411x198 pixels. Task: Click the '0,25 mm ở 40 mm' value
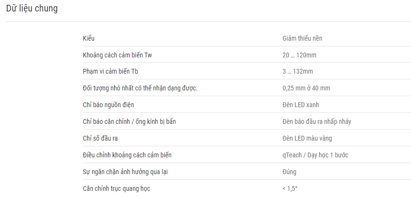coord(306,88)
